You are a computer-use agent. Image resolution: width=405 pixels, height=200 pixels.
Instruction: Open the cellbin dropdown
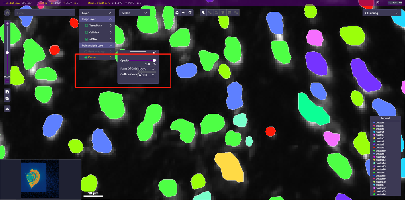tap(134, 13)
